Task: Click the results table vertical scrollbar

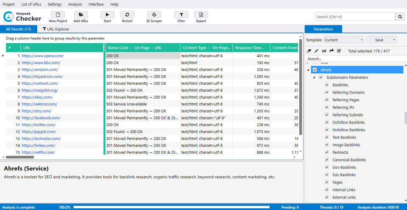Action: click(x=301, y=87)
